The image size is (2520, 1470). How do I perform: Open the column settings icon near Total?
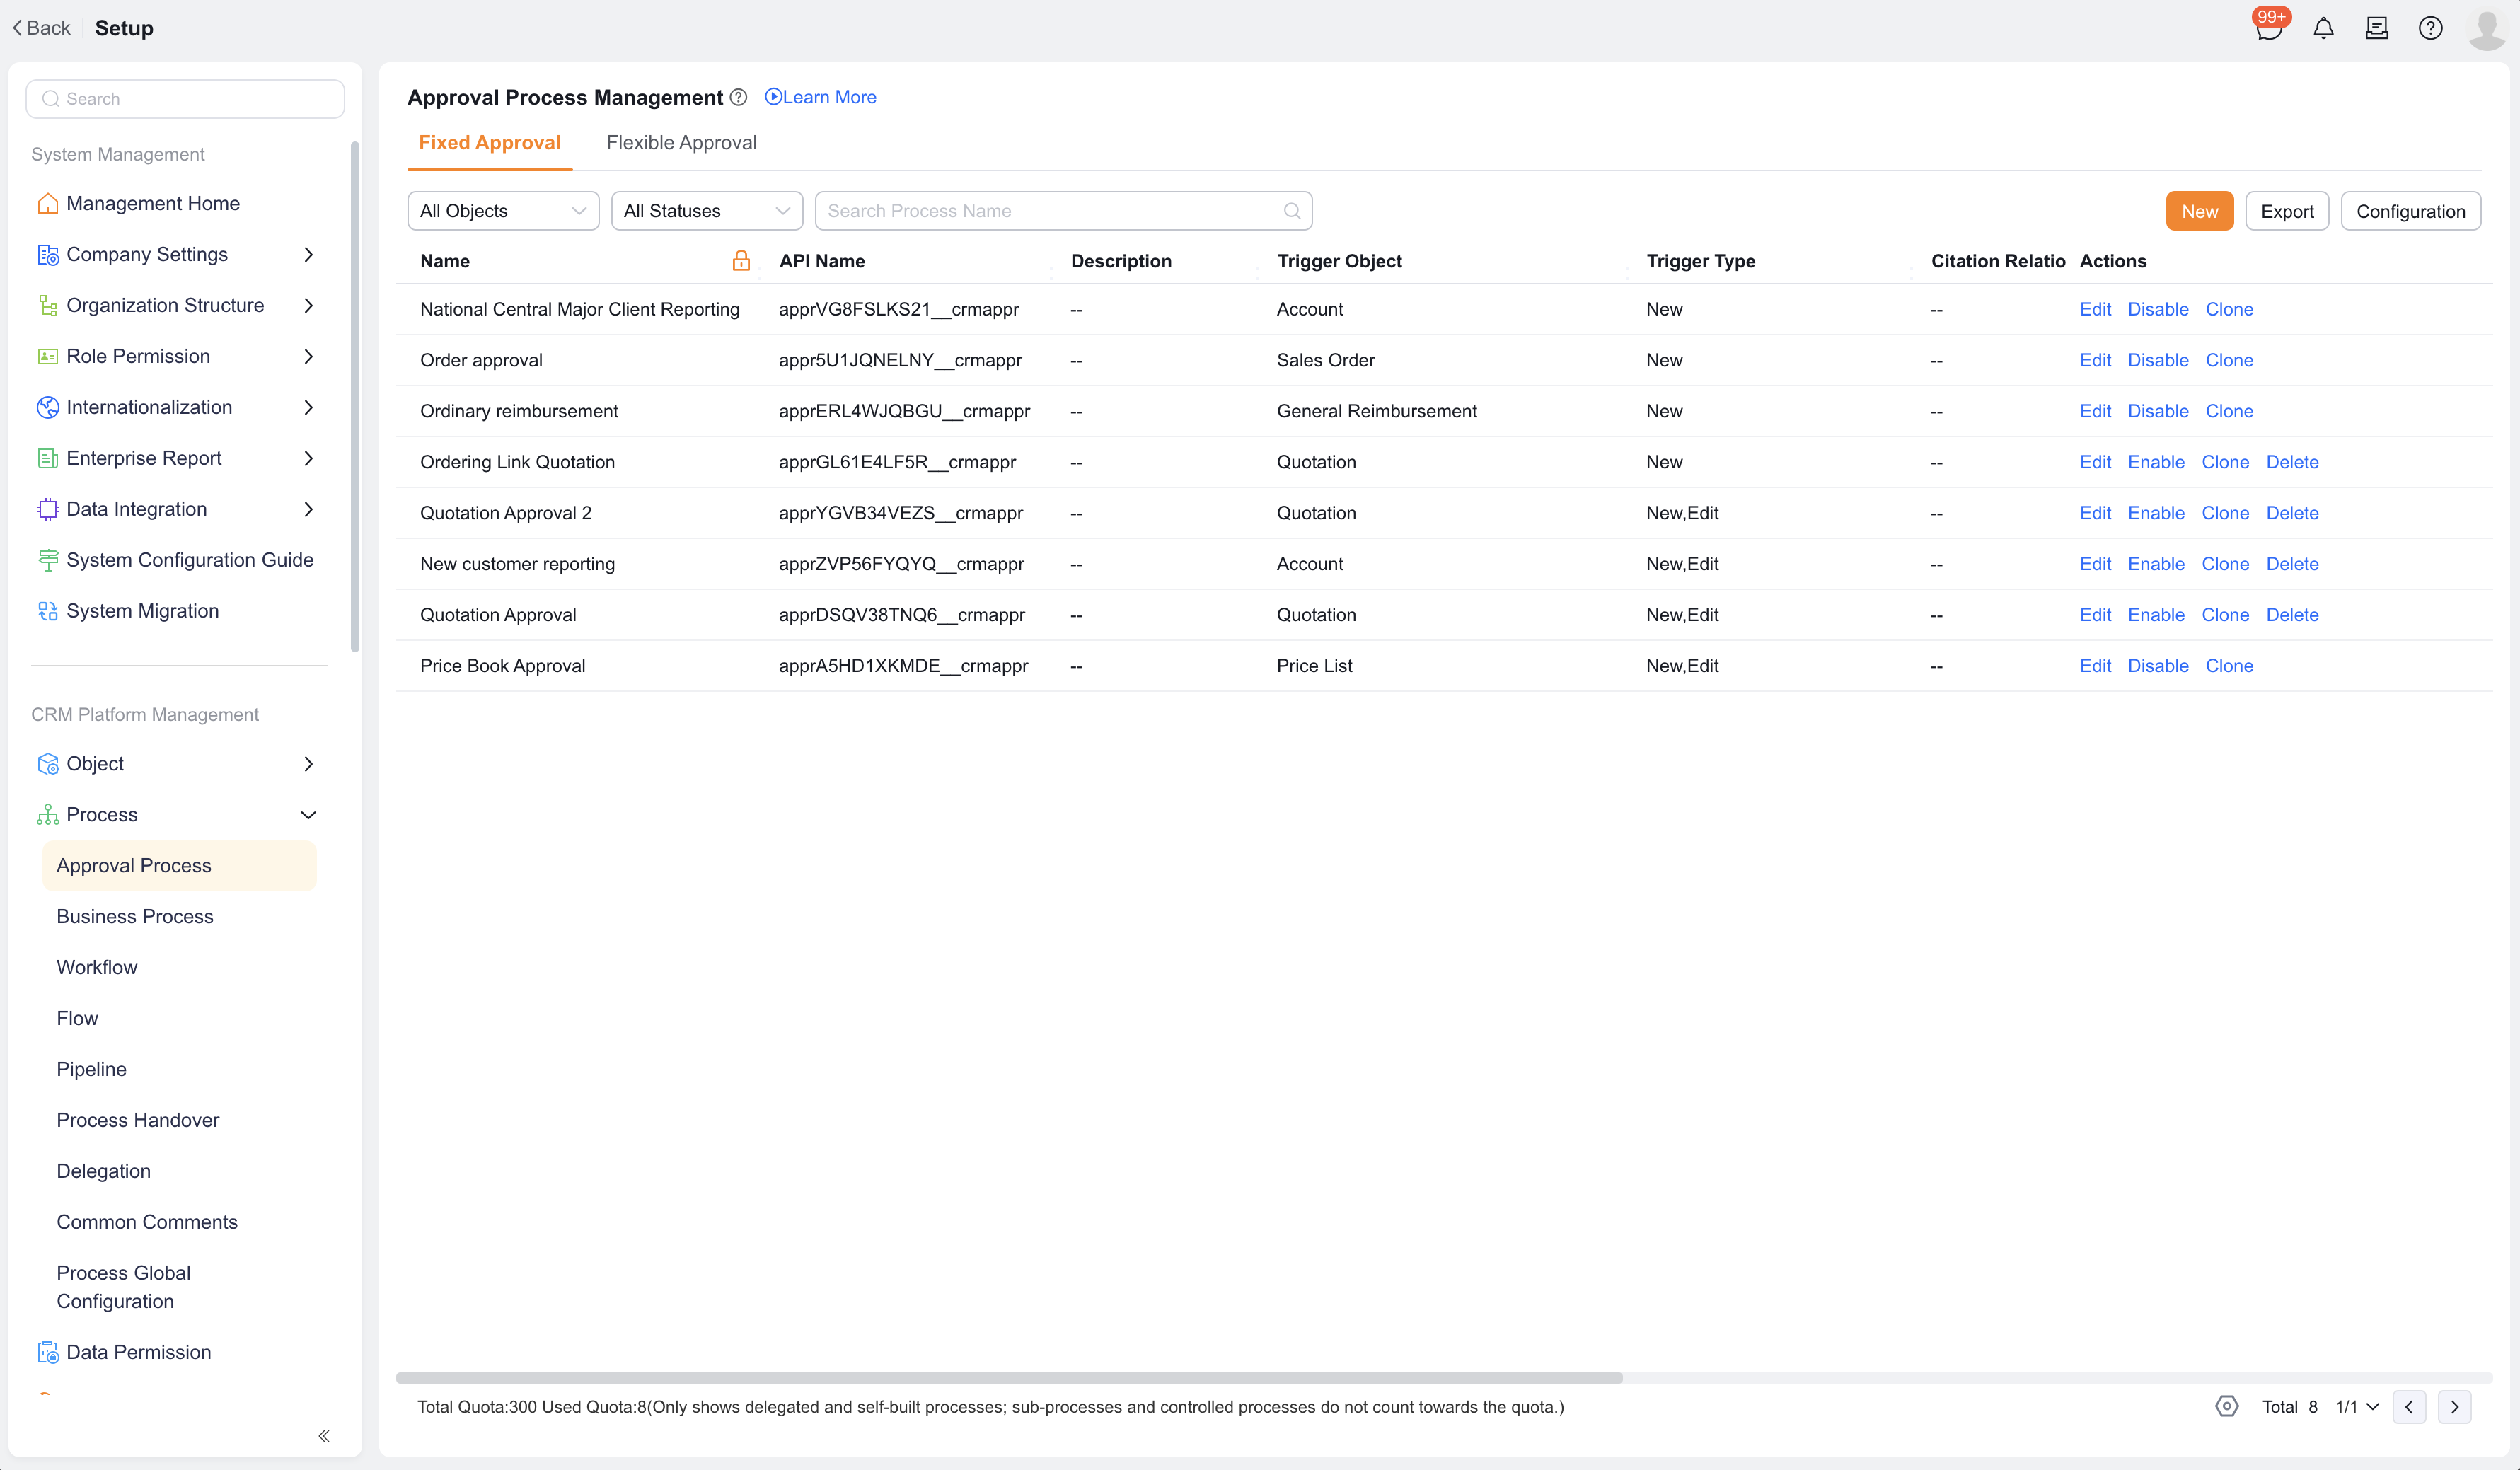click(2227, 1406)
